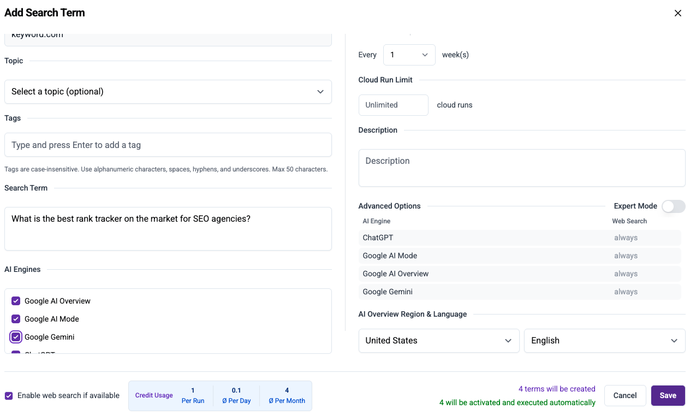Screen dimensions: 690x415
Task: Click the ChatGPT row in Advanced Options
Action: click(520, 238)
